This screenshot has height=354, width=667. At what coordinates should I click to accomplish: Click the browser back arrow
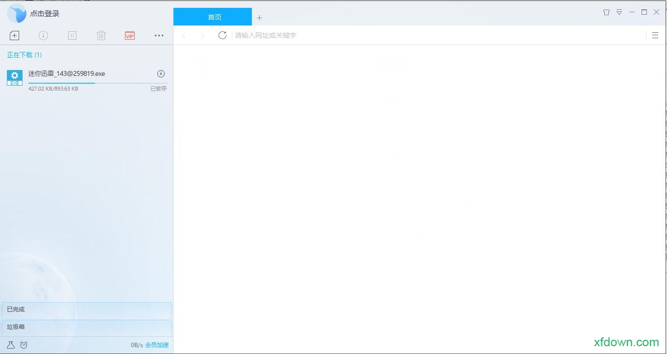184,35
